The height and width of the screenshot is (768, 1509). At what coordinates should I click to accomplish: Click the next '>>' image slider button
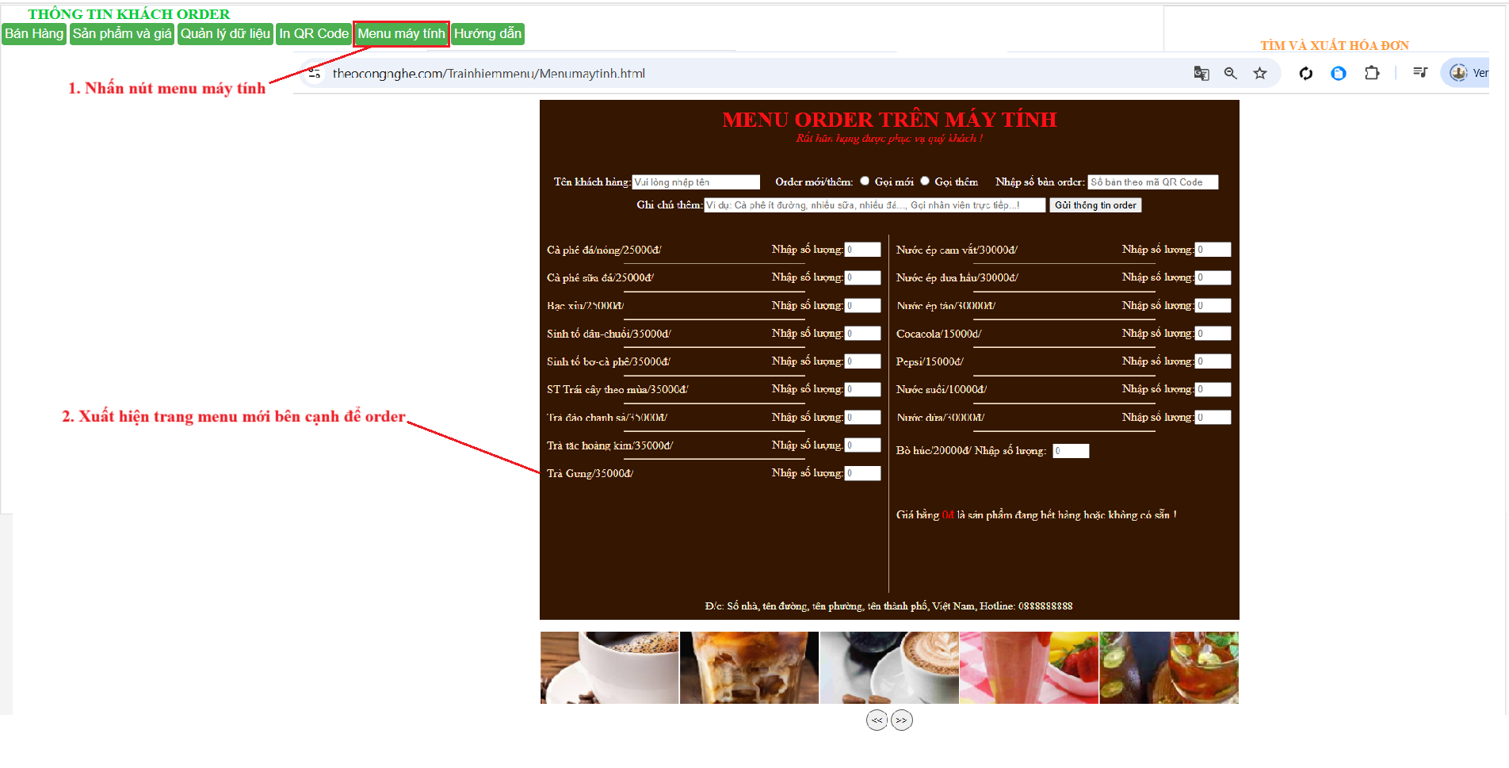click(901, 720)
